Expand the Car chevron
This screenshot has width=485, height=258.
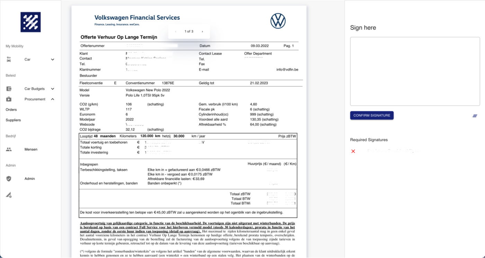pos(53,60)
